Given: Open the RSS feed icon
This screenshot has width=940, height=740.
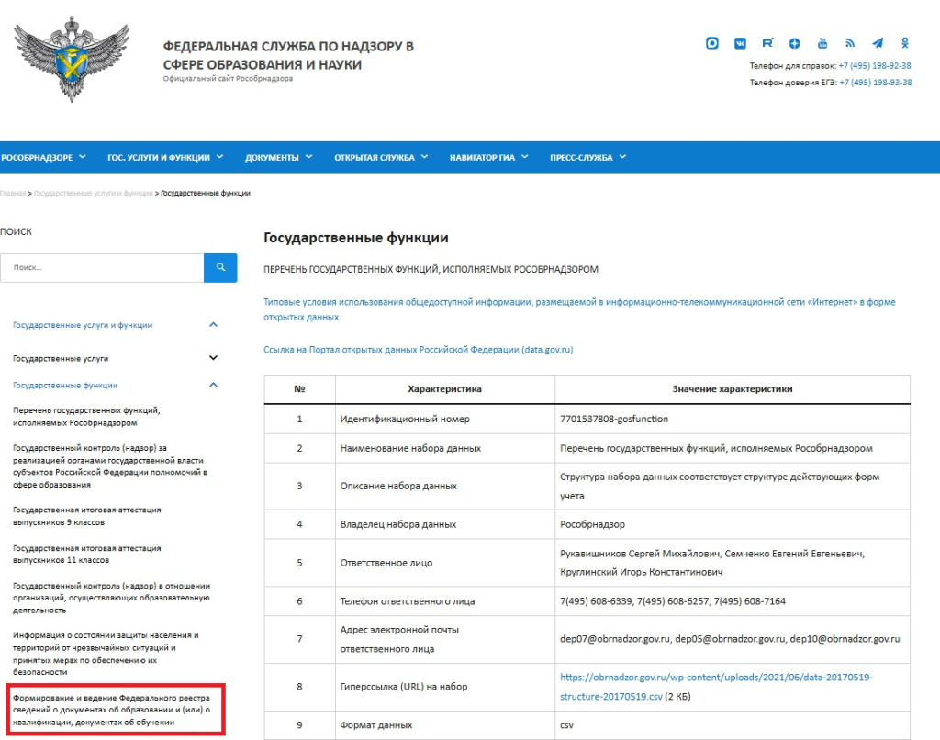Looking at the screenshot, I should pyautogui.click(x=849, y=43).
